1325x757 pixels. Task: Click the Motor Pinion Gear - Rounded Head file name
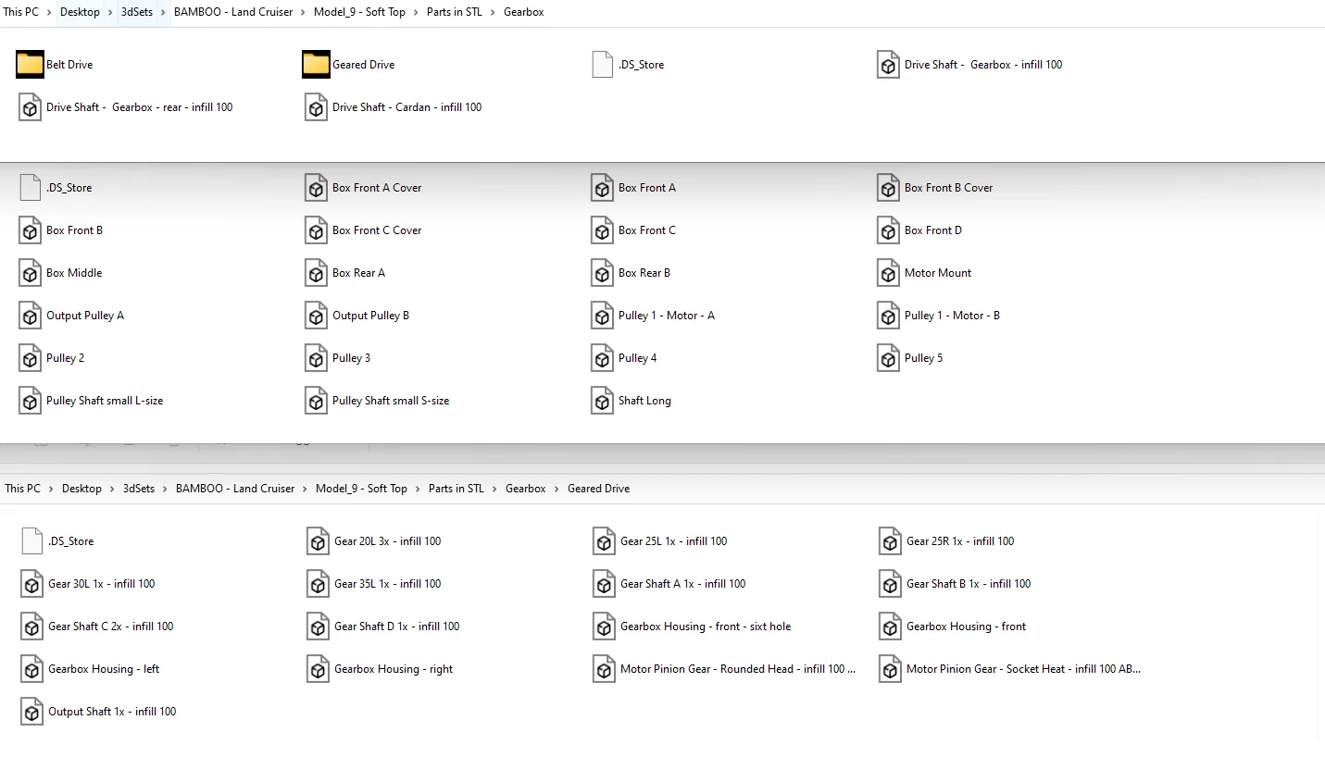[x=737, y=669]
